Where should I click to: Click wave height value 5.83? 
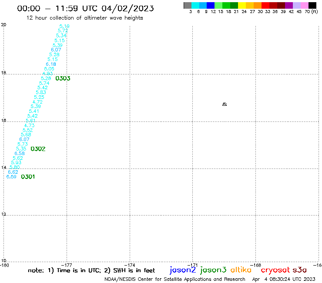click(x=41, y=92)
